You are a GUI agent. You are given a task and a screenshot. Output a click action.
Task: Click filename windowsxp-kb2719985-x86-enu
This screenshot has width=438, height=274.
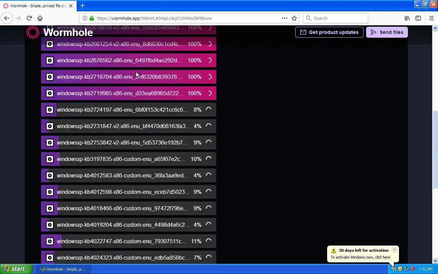(x=120, y=93)
